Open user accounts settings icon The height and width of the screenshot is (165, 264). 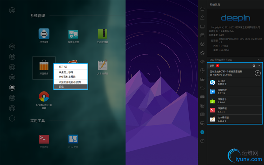[202, 18]
